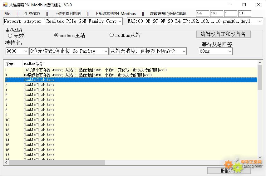This screenshot has width=266, height=176.
Task: Select the 无效 radio button
Action: [x=10, y=36]
